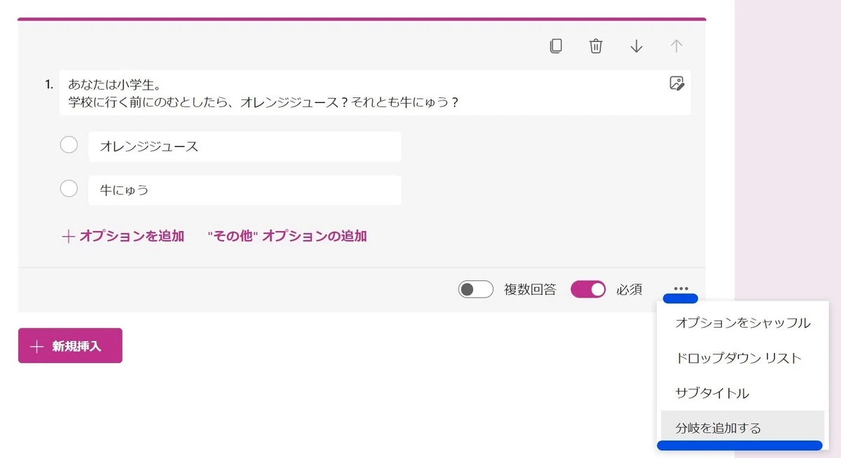
Task: Insert media via the image icon
Action: tap(676, 83)
